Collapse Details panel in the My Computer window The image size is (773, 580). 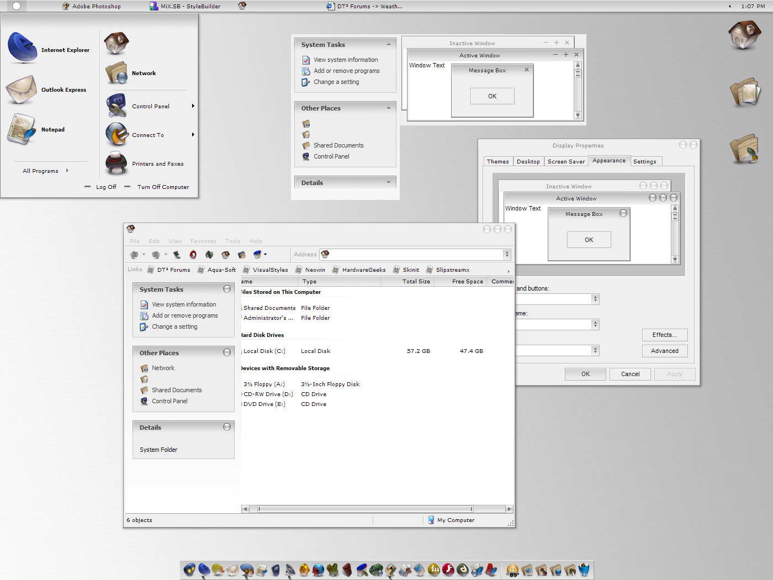pyautogui.click(x=227, y=427)
